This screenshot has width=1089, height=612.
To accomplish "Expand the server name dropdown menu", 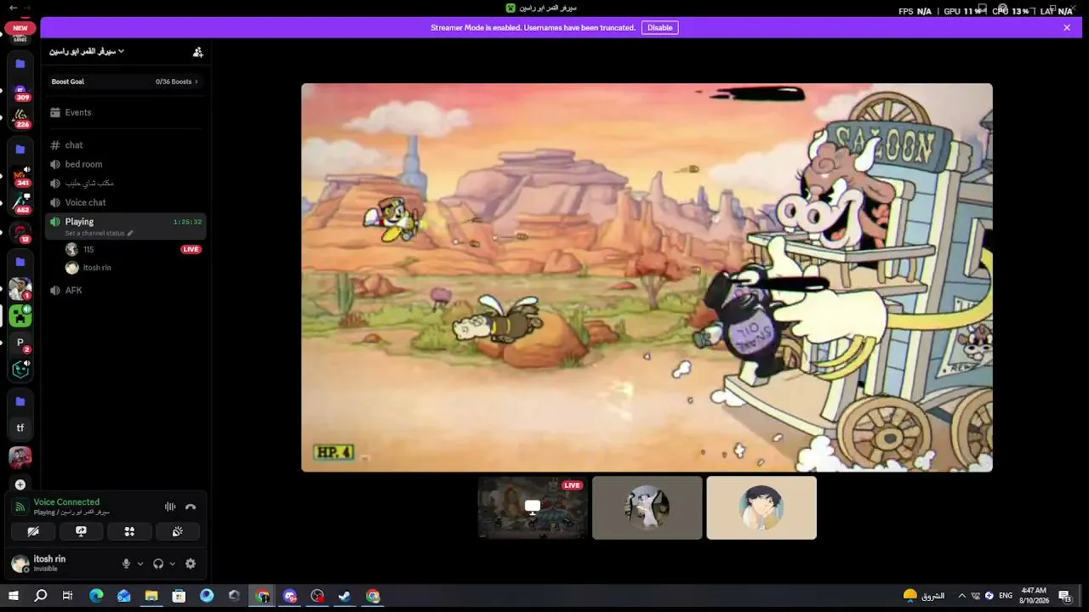I will coord(87,52).
